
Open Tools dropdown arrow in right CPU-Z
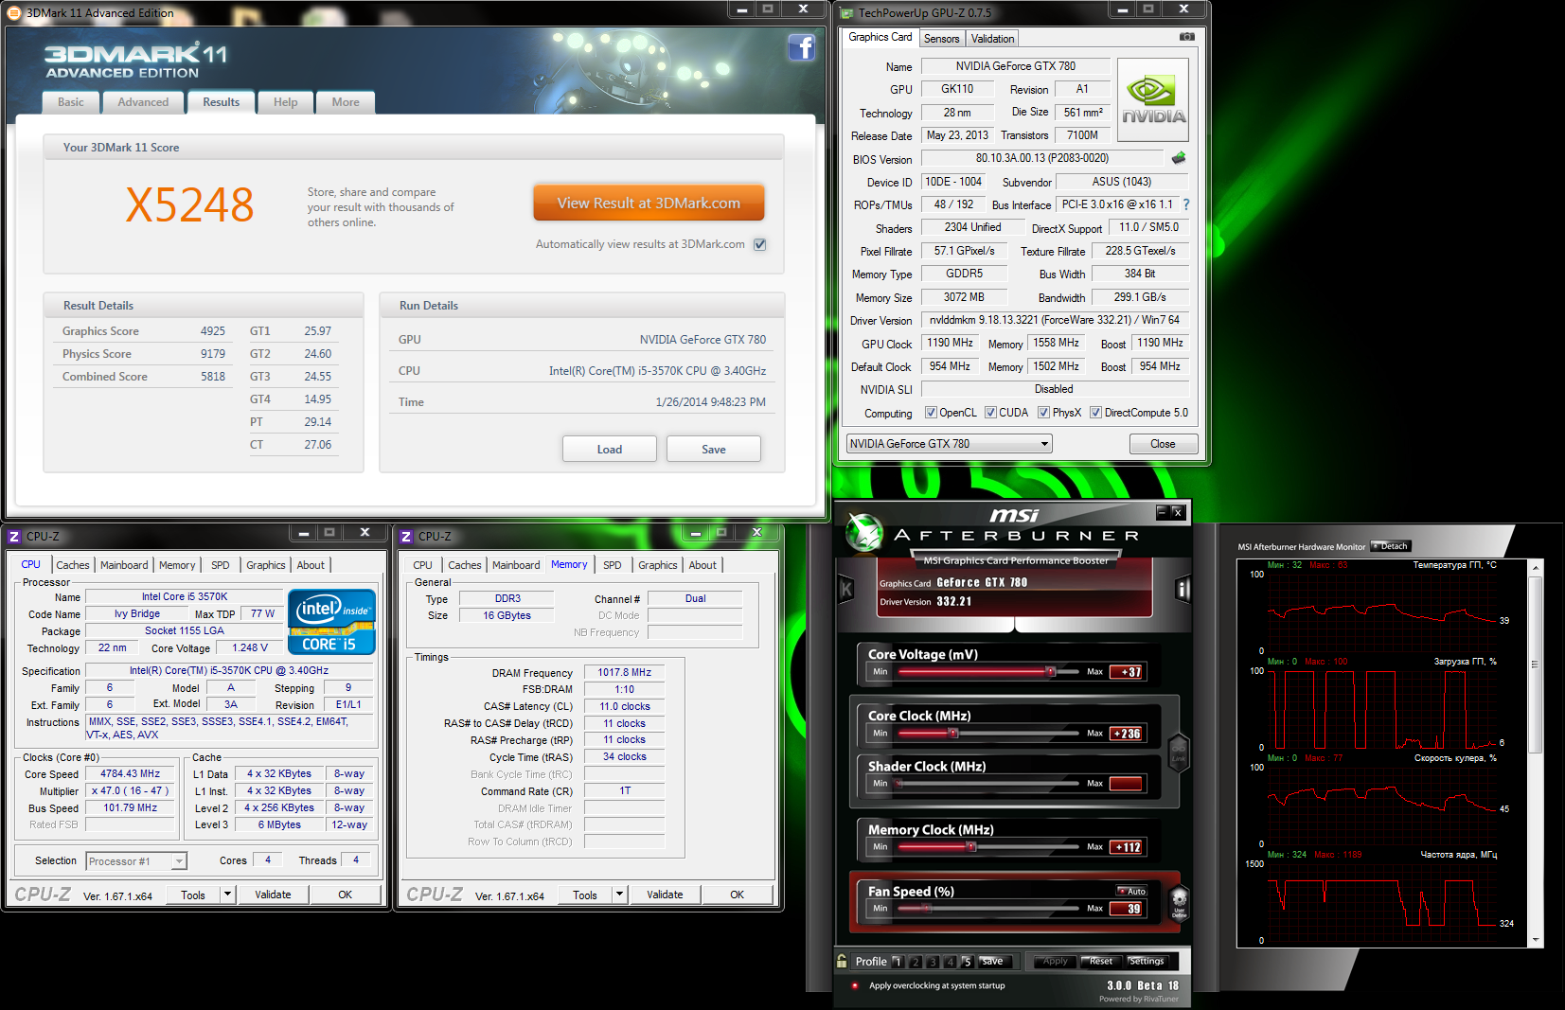click(619, 895)
